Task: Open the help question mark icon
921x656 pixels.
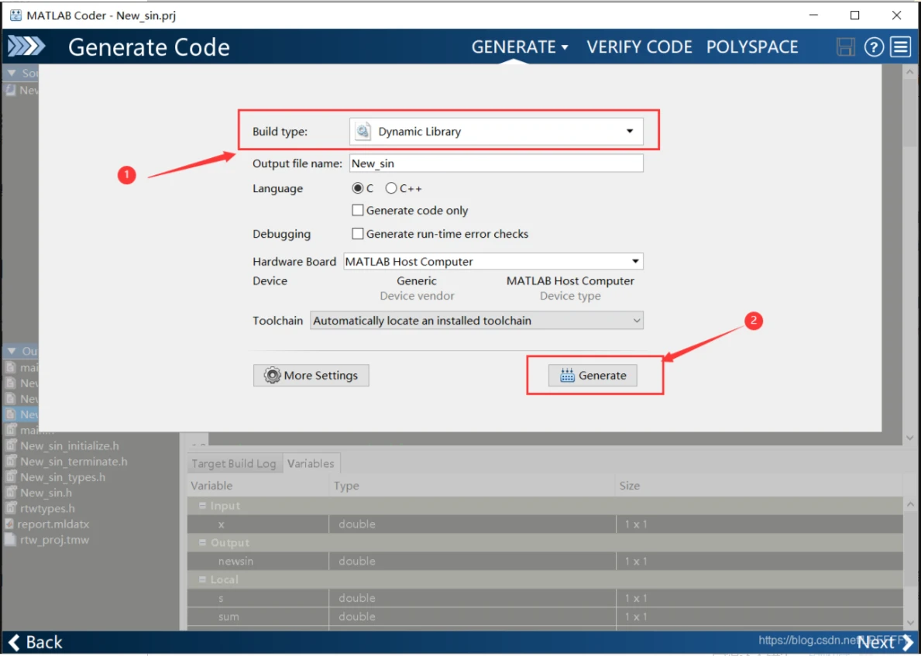Action: tap(874, 47)
